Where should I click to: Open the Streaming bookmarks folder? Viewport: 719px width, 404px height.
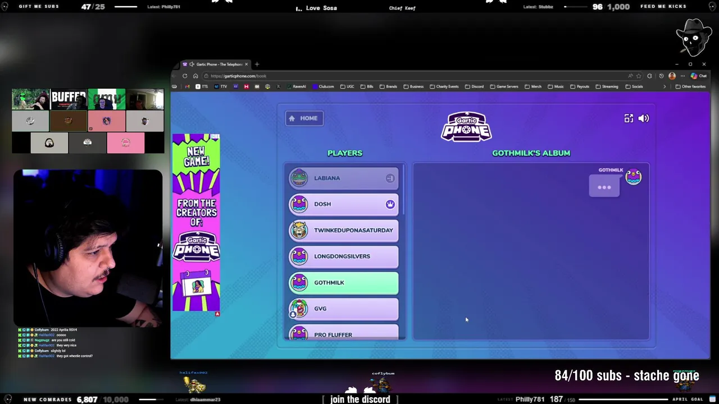tap(607, 86)
